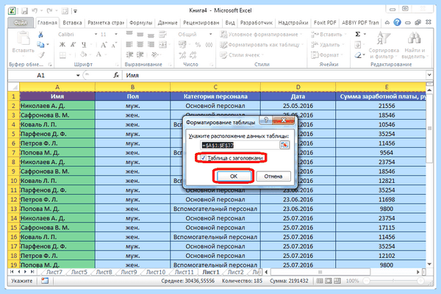The height and width of the screenshot is (294, 441).
Task: Click the vertical scrollbar down arrow
Action: 429,264
